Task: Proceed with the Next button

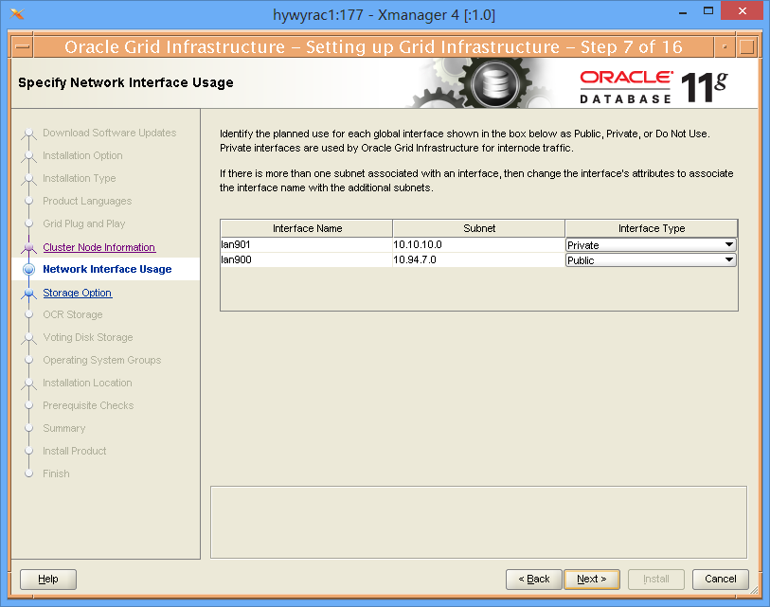Action: [592, 579]
